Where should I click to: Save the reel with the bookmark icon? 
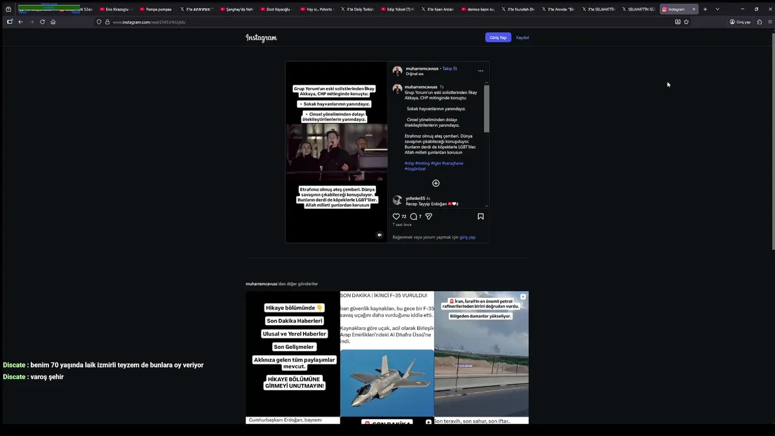[x=481, y=216]
